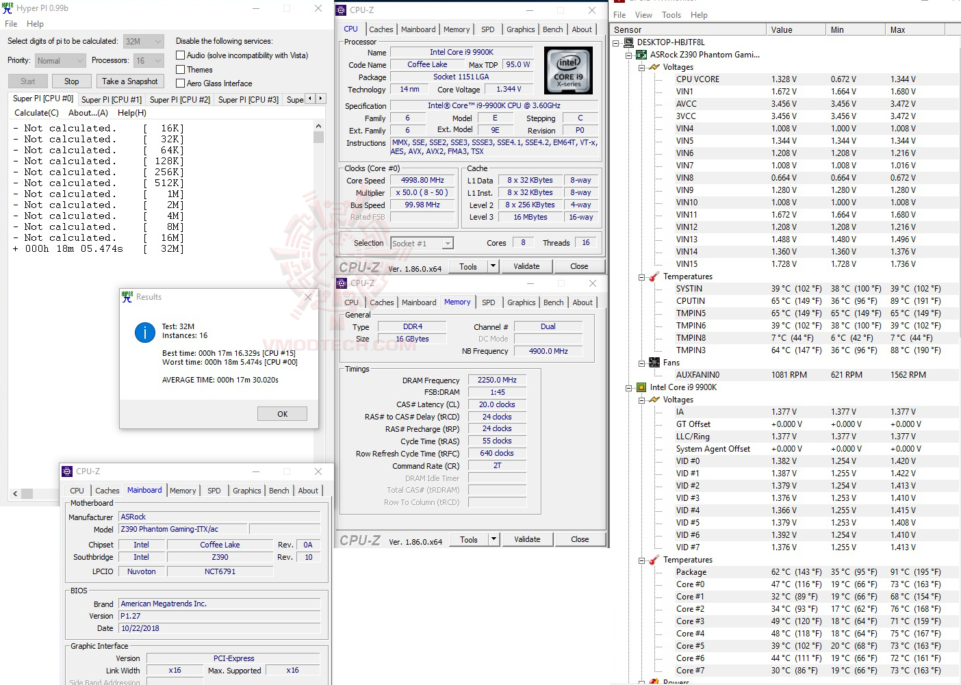961x685 pixels.
Task: Collapse the Fans tree node in HWMonitor
Action: coord(642,363)
